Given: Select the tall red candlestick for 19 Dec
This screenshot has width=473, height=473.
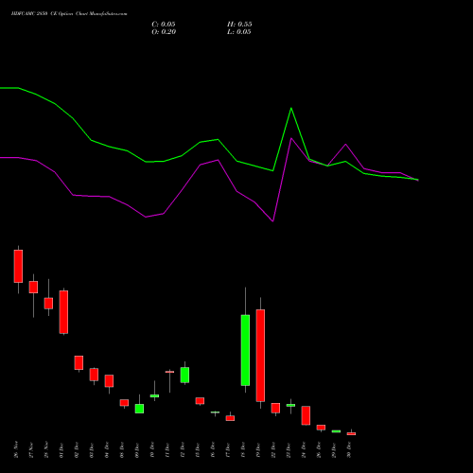Looking at the screenshot, I should [x=260, y=356].
